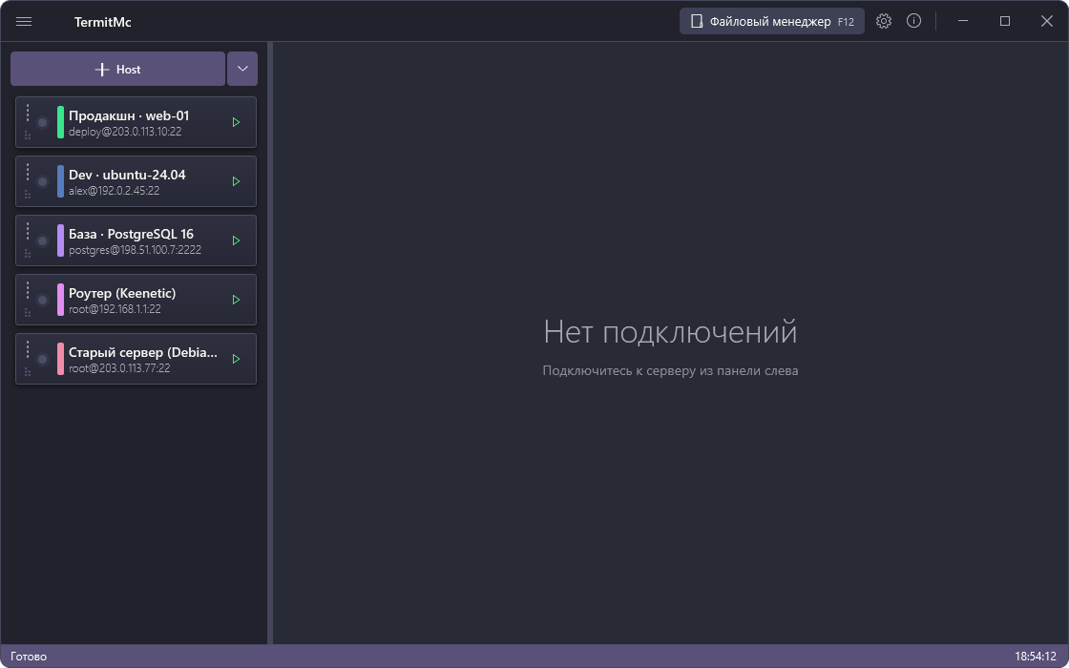Open the vertical dots menu on Роутер (Keenetic)
Image resolution: width=1069 pixels, height=668 pixels.
pos(28,290)
